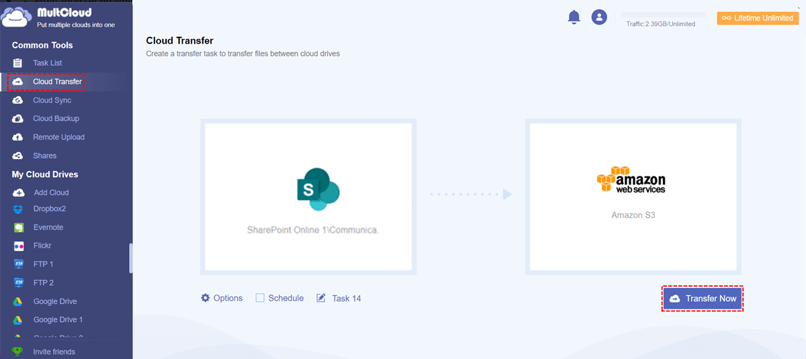Click the Shares cloud icon
Image resolution: width=806 pixels, height=359 pixels.
18,156
